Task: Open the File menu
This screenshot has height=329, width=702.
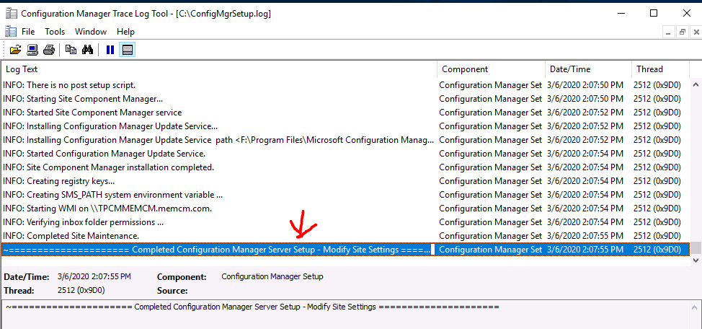Action: pyautogui.click(x=28, y=32)
